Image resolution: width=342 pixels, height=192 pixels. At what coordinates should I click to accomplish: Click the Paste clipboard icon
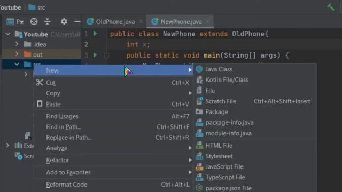[40, 103]
